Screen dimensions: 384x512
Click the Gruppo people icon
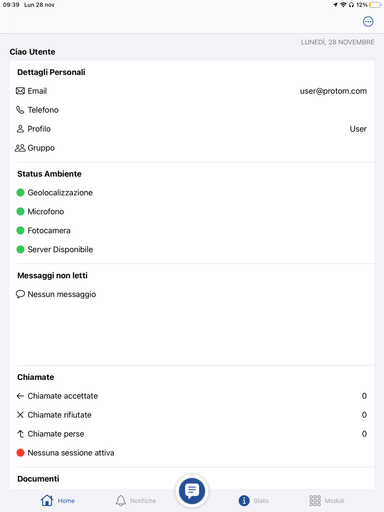tap(20, 148)
